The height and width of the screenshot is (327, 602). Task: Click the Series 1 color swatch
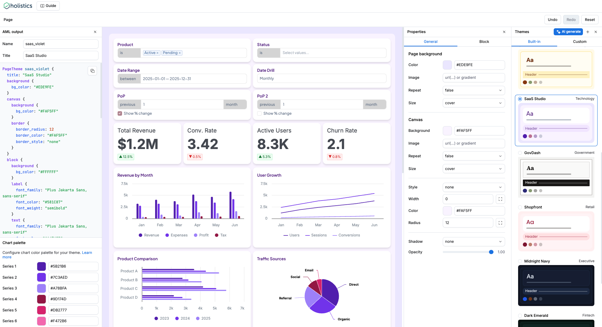pyautogui.click(x=41, y=266)
